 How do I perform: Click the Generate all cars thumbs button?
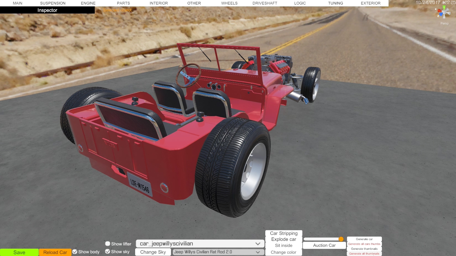coord(364,244)
